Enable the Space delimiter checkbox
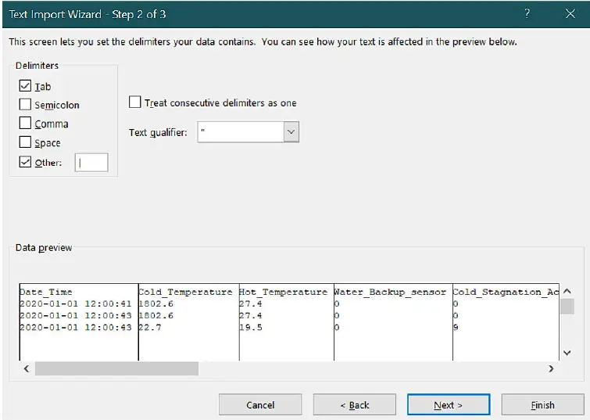This screenshot has height=420, width=590. tap(25, 142)
